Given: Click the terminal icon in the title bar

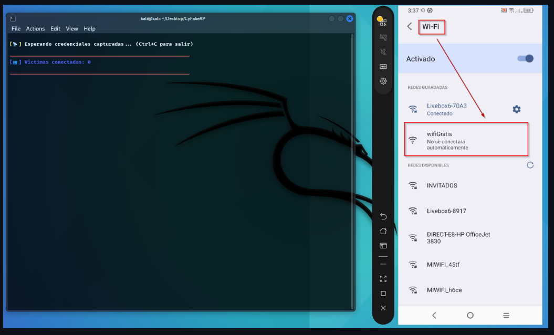Looking at the screenshot, I should pyautogui.click(x=13, y=18).
